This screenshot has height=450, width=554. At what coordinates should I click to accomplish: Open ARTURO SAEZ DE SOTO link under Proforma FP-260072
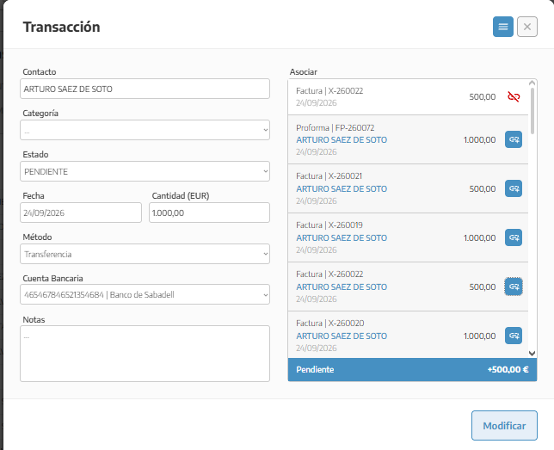click(x=342, y=140)
